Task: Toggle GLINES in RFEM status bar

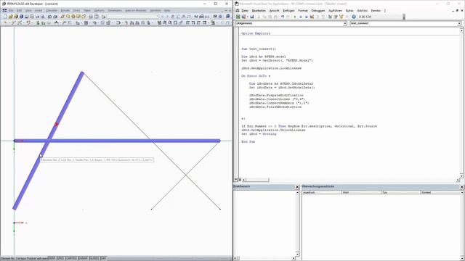Action: tap(94, 258)
